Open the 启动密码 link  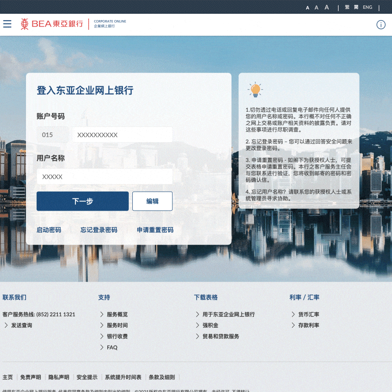(x=49, y=230)
